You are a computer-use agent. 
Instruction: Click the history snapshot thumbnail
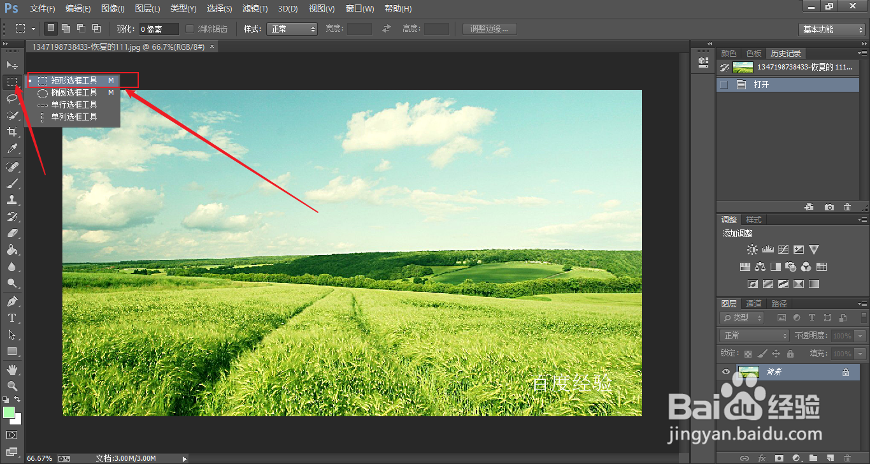(x=743, y=67)
